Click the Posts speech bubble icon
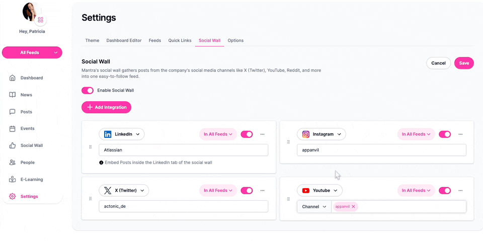Screen dimensions: 483x241 pyautogui.click(x=12, y=112)
